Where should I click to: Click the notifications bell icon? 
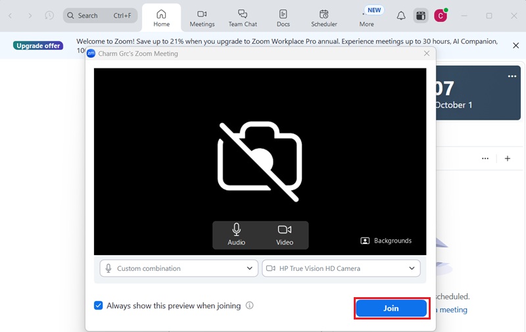400,16
